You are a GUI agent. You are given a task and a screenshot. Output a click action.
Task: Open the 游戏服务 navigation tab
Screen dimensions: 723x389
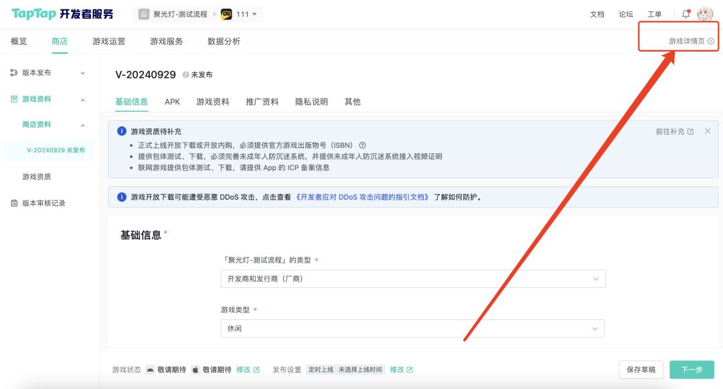coord(167,42)
